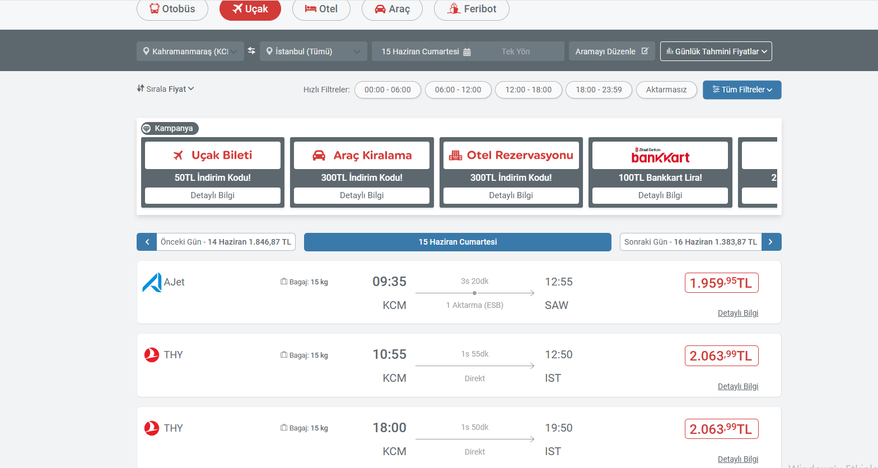
Task: Click the Tek Yön return date field
Action: point(516,51)
